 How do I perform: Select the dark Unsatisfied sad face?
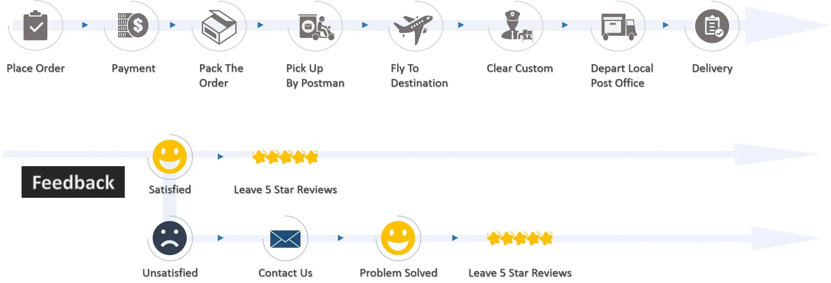point(170,238)
